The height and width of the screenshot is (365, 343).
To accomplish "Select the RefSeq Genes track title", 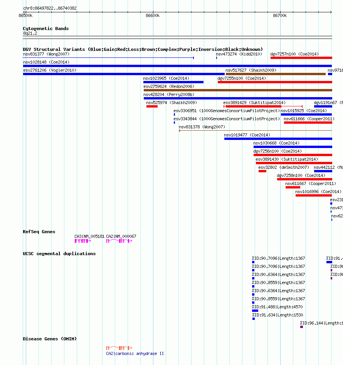I will (39, 232).
